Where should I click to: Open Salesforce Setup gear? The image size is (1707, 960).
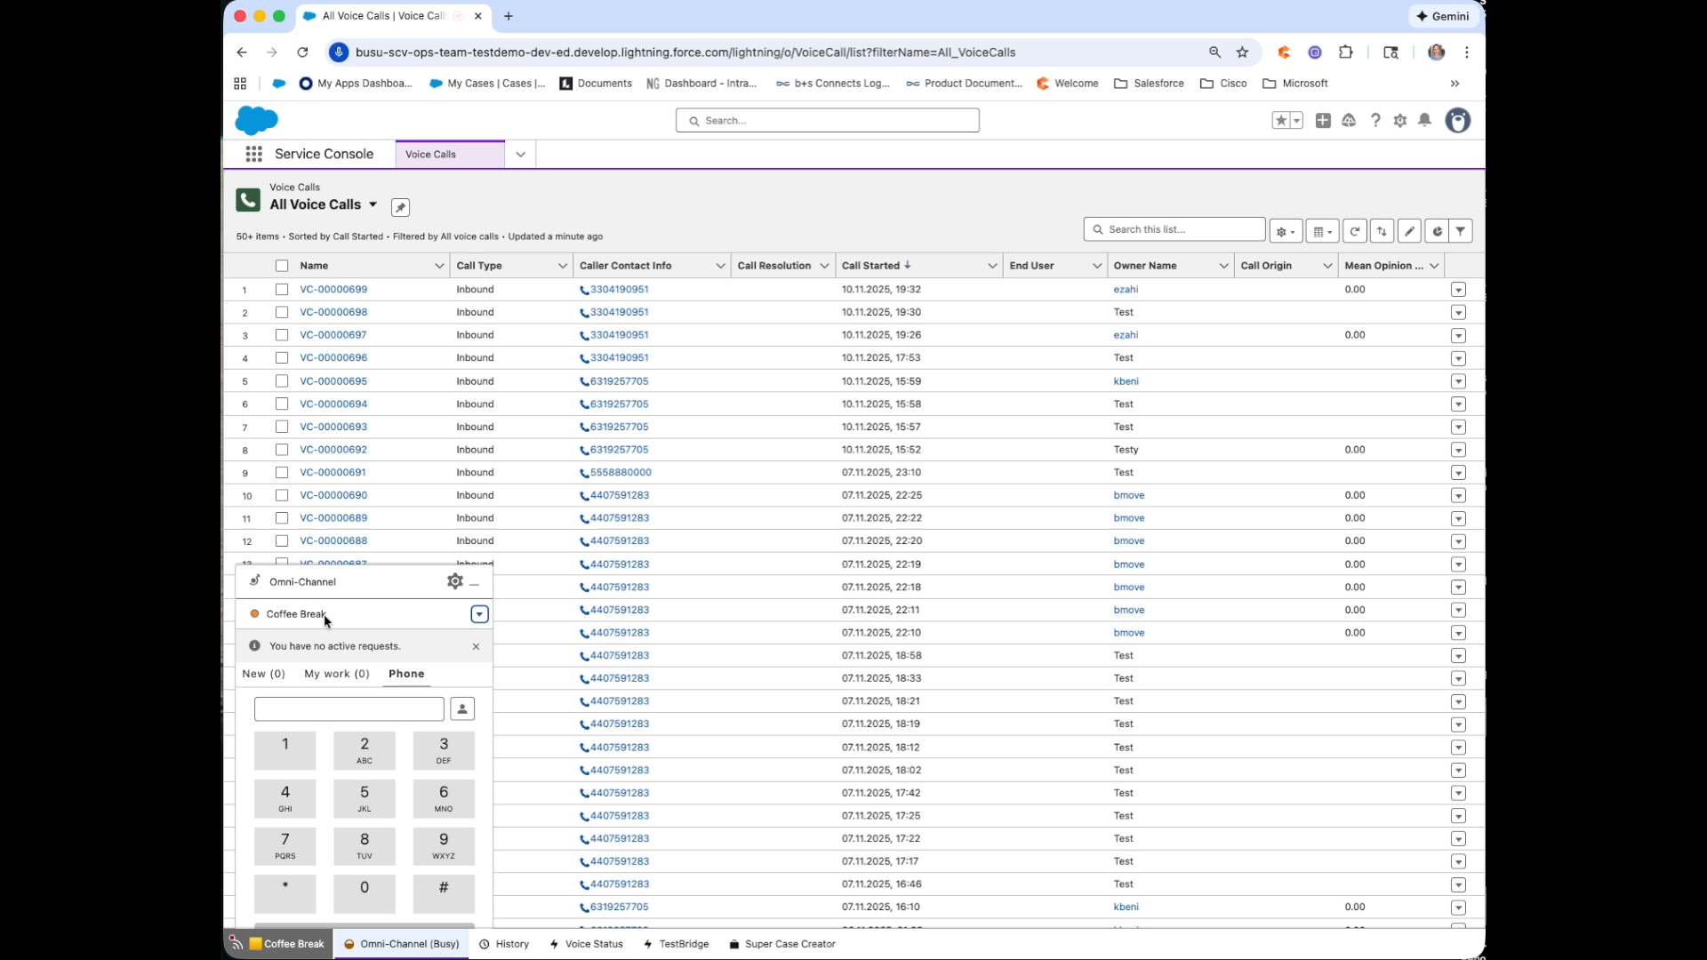tap(1399, 120)
